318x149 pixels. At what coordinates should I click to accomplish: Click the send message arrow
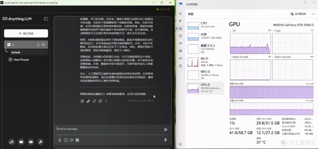pyautogui.click(x=166, y=130)
